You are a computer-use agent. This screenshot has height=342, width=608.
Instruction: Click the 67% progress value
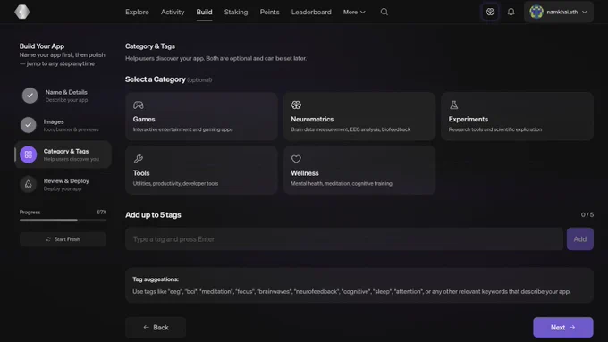click(x=101, y=212)
